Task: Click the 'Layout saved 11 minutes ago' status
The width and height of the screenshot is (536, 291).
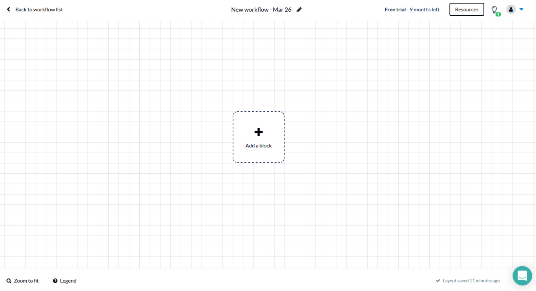Action: tap(468, 281)
